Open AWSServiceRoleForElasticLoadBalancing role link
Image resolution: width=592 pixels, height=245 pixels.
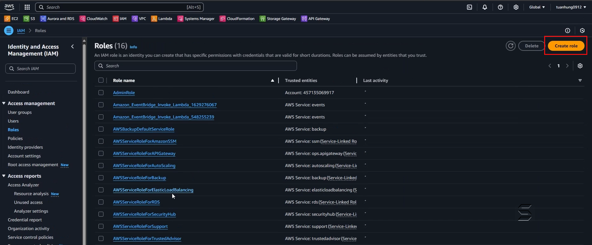click(x=153, y=190)
